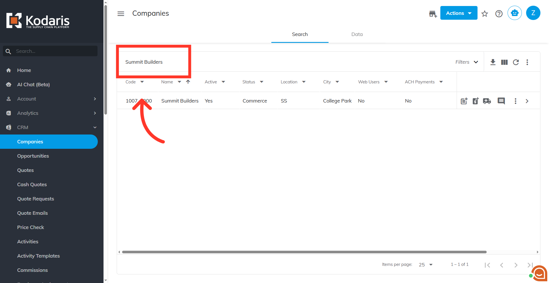Download the companies list export
The height and width of the screenshot is (283, 549).
[x=493, y=62]
